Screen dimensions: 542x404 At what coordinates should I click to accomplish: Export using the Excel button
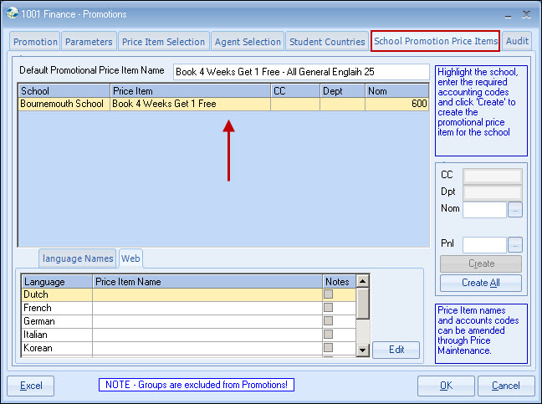31,386
